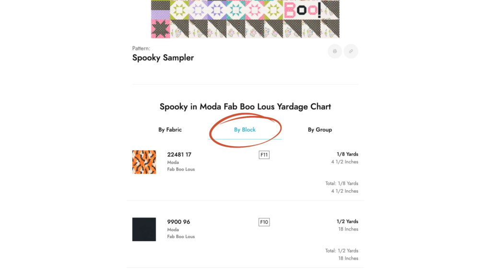Select the By Block tab
491x276 pixels.
point(245,129)
